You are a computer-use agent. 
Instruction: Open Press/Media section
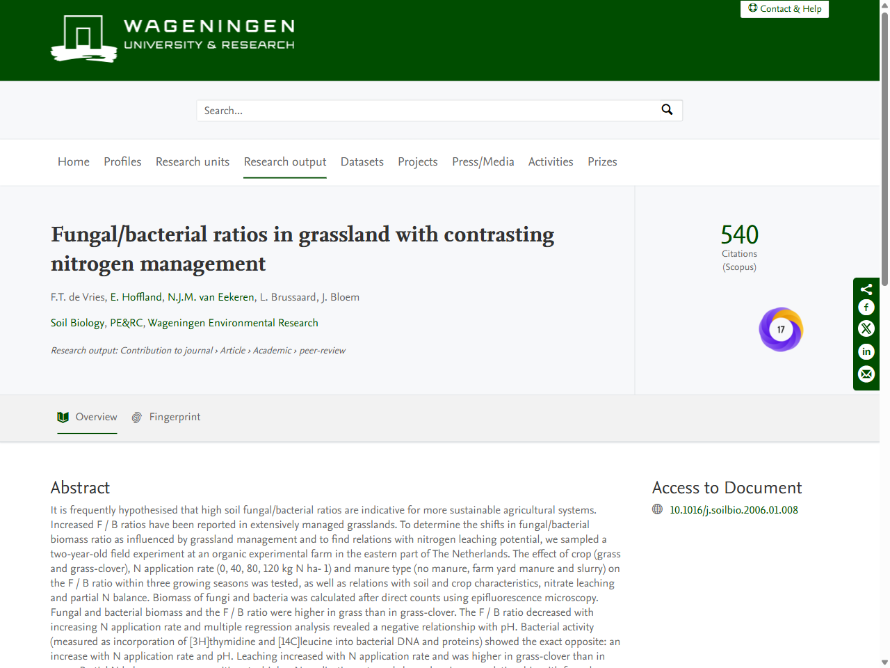[x=483, y=161]
